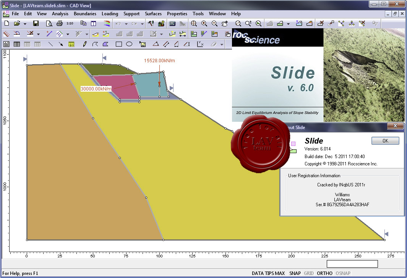Toggle ORTHO mode in the status bar

tap(324, 273)
